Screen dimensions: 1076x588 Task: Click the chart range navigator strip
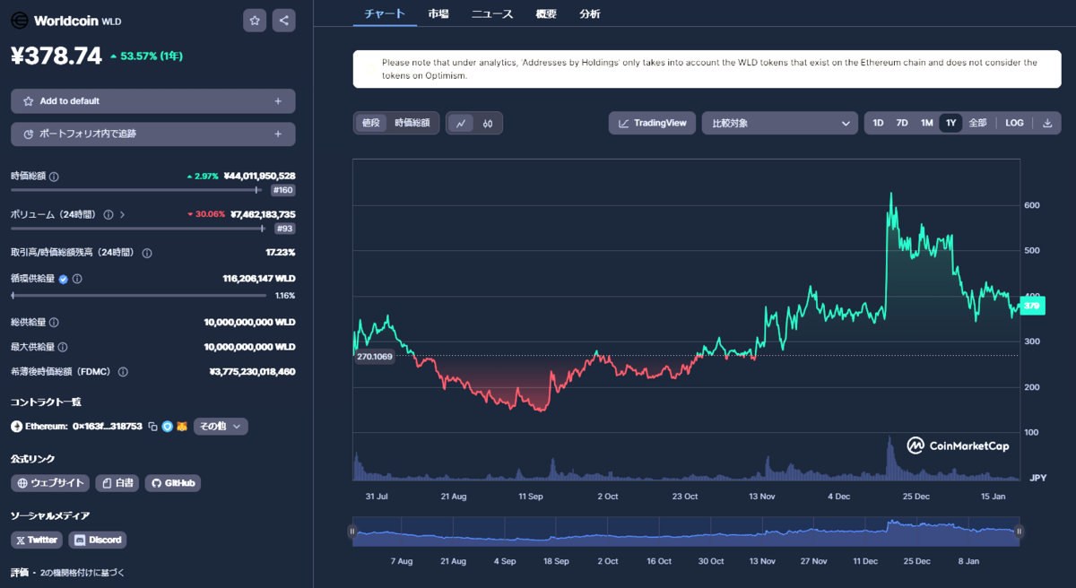pyautogui.click(x=686, y=532)
